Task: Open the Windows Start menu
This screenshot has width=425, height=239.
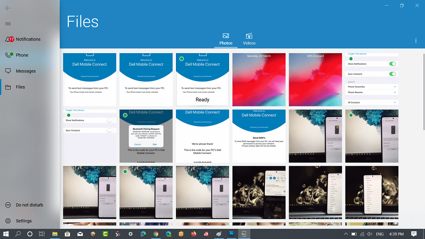Action: (x=6, y=234)
